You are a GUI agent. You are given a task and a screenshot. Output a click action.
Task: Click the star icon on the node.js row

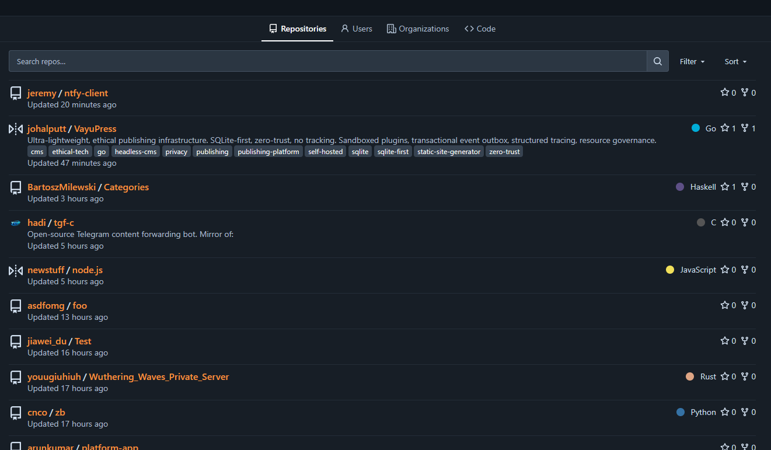point(725,270)
